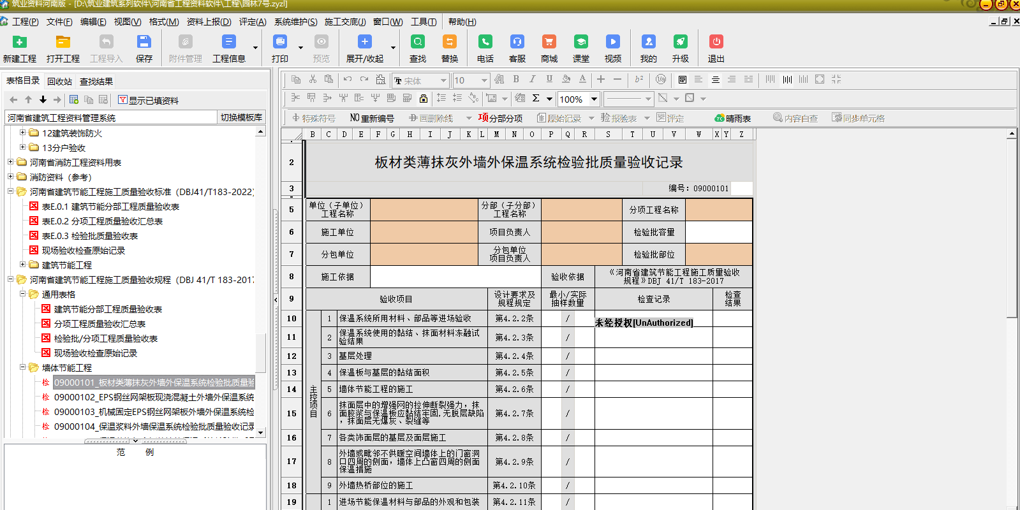Click the 升级 upgrade rocket icon
The height and width of the screenshot is (510, 1020).
click(680, 42)
